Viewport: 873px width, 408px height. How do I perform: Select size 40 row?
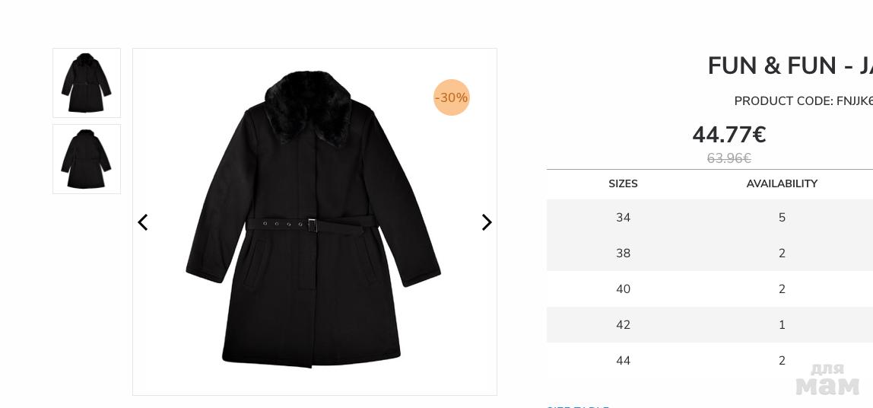(710, 288)
